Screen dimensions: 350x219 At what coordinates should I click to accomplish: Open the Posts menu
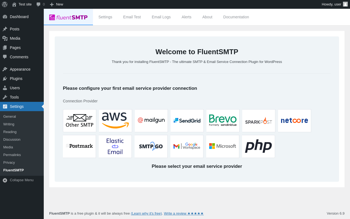pos(22,29)
